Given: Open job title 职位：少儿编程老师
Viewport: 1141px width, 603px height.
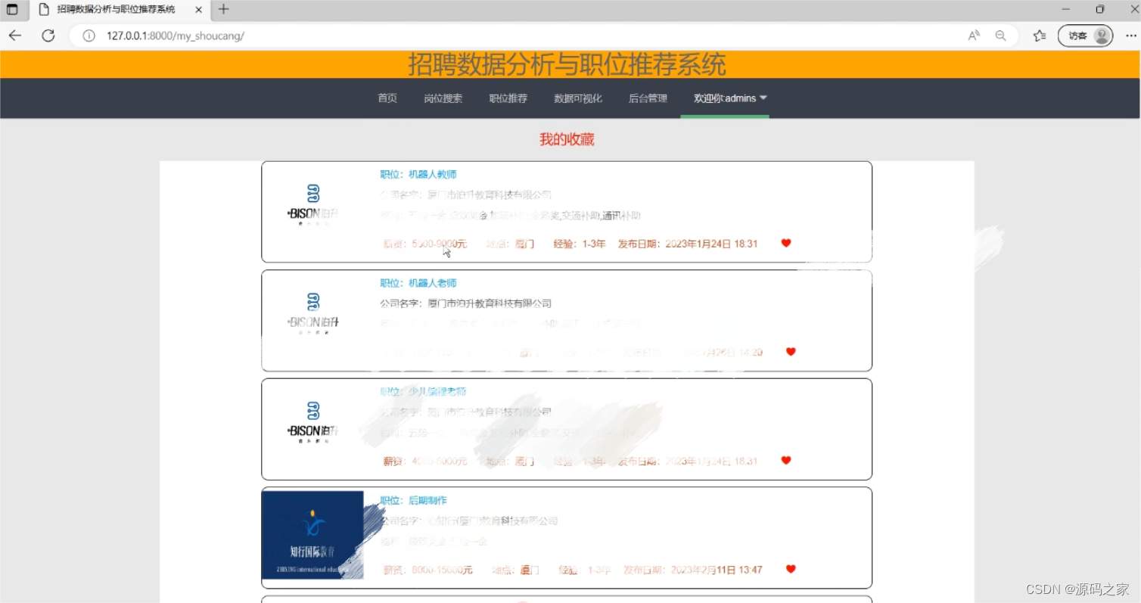Looking at the screenshot, I should tap(423, 392).
